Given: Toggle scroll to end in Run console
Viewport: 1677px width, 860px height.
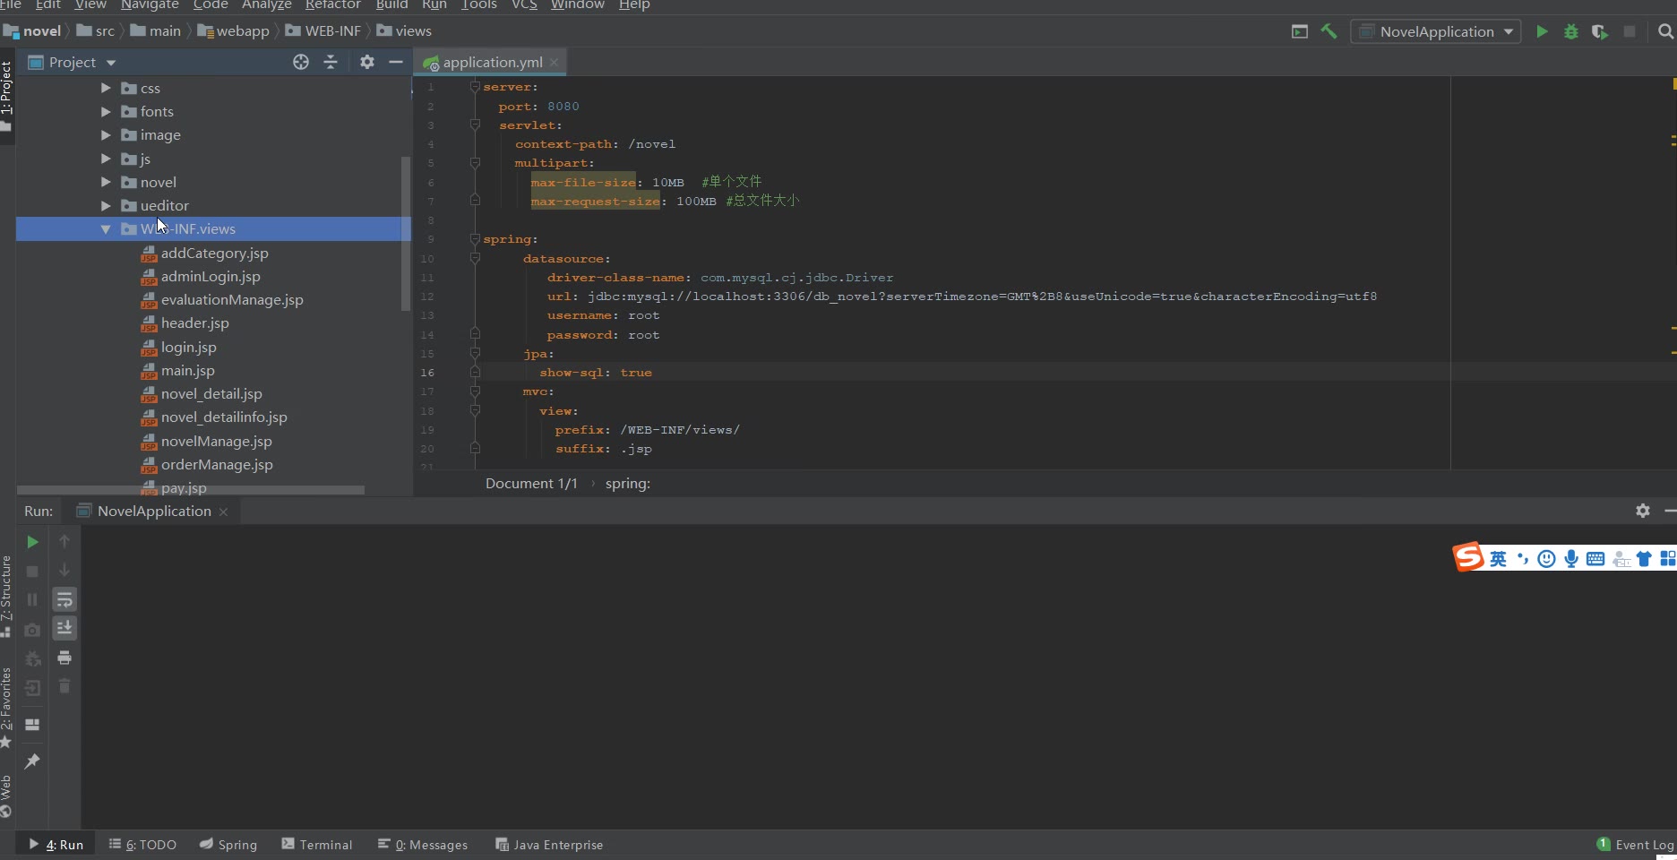Looking at the screenshot, I should (64, 628).
